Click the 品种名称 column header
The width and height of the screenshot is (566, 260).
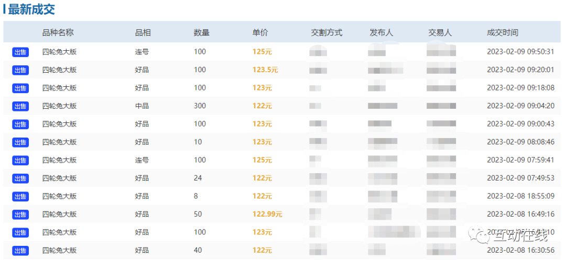click(58, 32)
